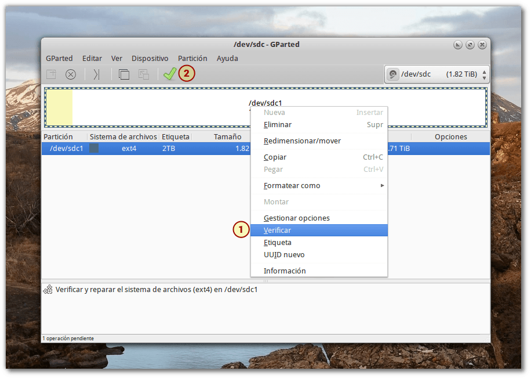Click the Paste partition toolbar icon
The width and height of the screenshot is (531, 378).
pos(143,74)
